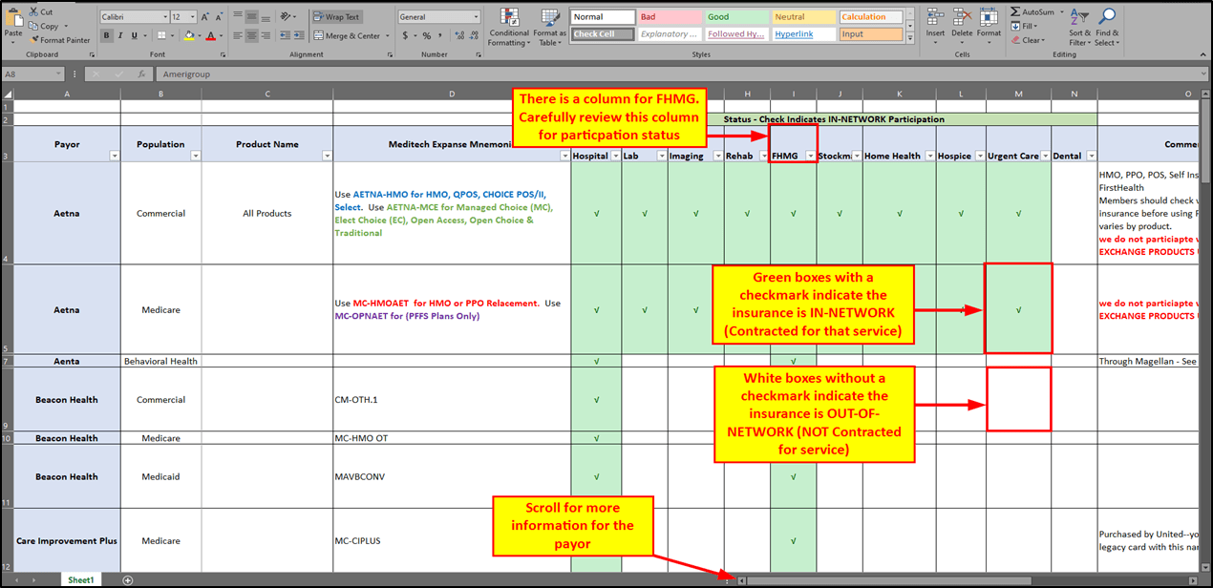Open the Product Name filter dropdown
Viewport: 1213px width, 588px height.
pyautogui.click(x=327, y=156)
